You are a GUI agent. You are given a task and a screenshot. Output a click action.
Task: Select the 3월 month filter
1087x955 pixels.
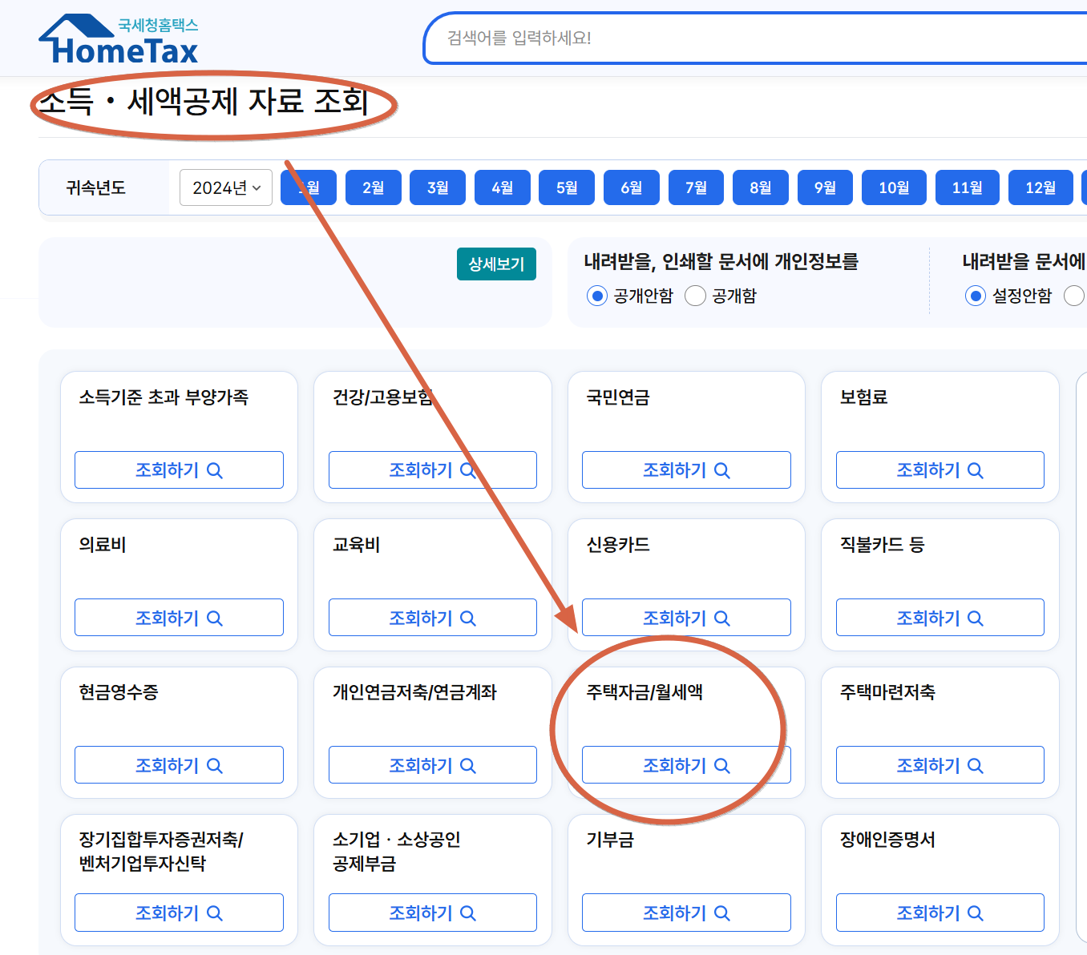pyautogui.click(x=437, y=187)
